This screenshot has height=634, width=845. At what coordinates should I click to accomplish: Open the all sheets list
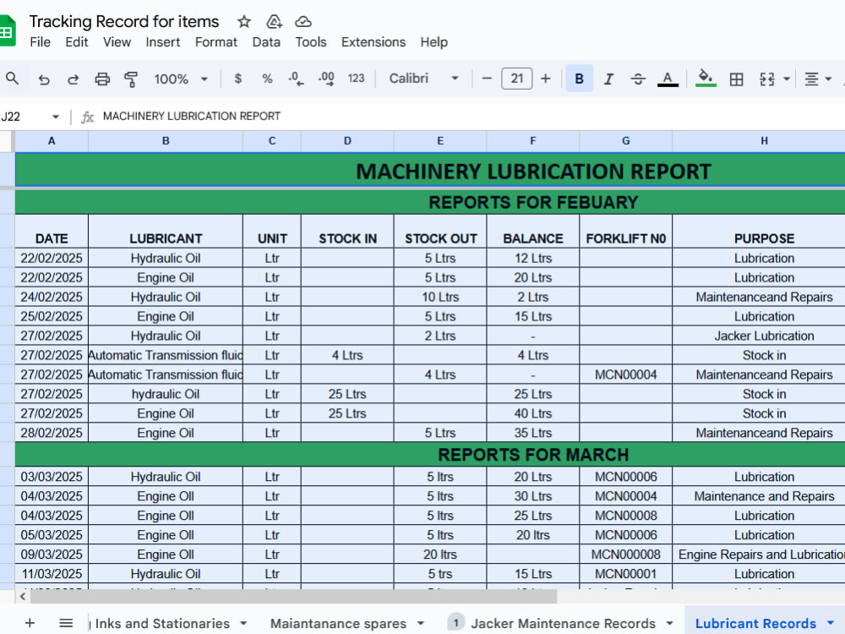tap(66, 623)
